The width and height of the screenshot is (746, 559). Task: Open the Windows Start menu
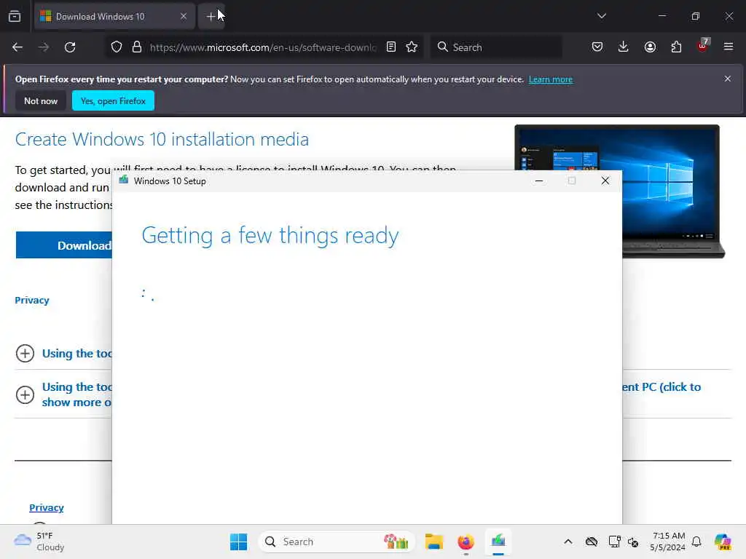point(238,542)
